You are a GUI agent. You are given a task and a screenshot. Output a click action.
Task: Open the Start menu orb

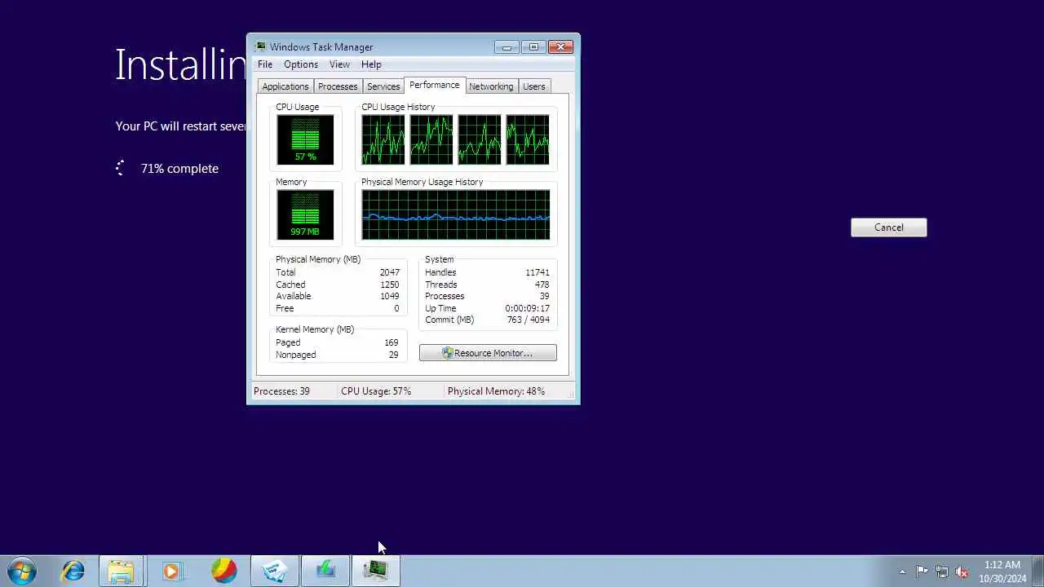(x=22, y=571)
